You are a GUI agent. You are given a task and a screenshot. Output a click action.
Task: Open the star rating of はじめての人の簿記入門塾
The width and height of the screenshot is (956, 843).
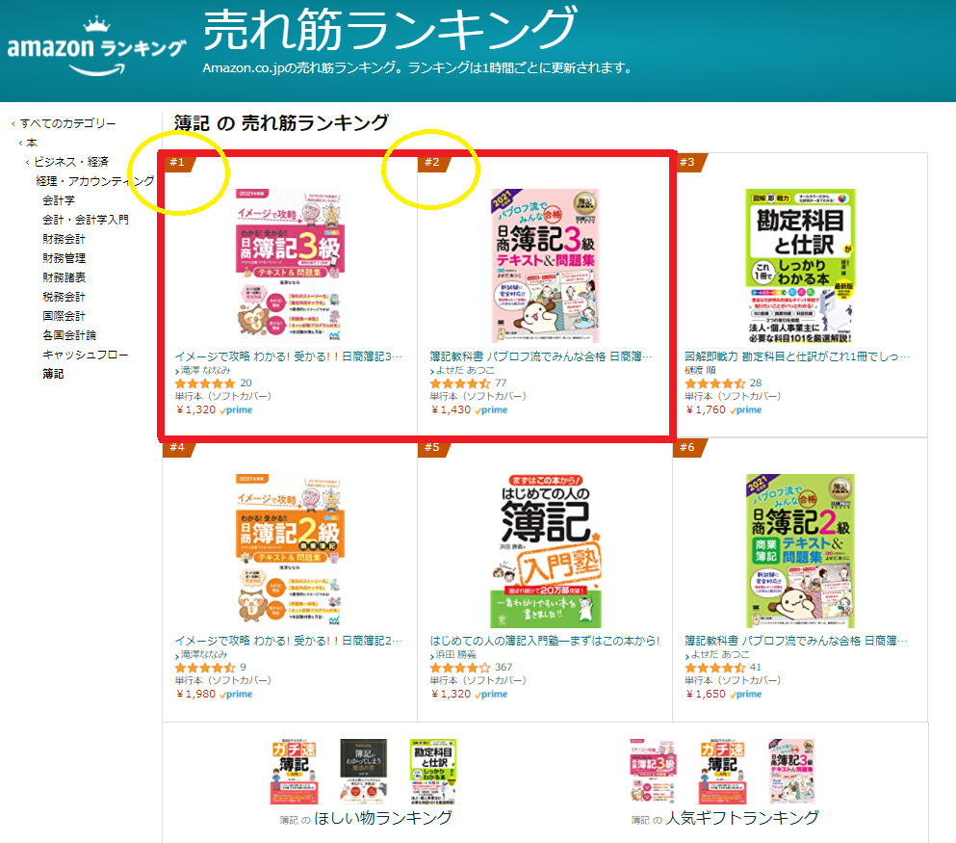coord(460,668)
